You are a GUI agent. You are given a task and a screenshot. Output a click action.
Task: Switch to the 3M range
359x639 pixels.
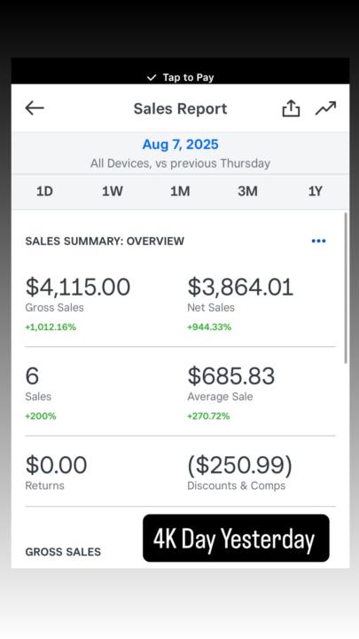(x=247, y=191)
